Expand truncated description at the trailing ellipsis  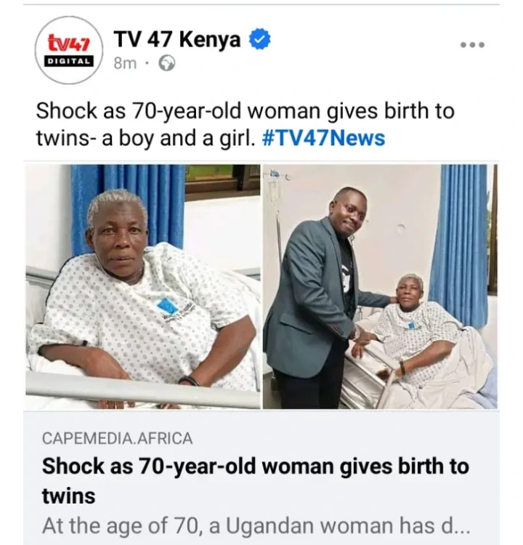(x=461, y=528)
